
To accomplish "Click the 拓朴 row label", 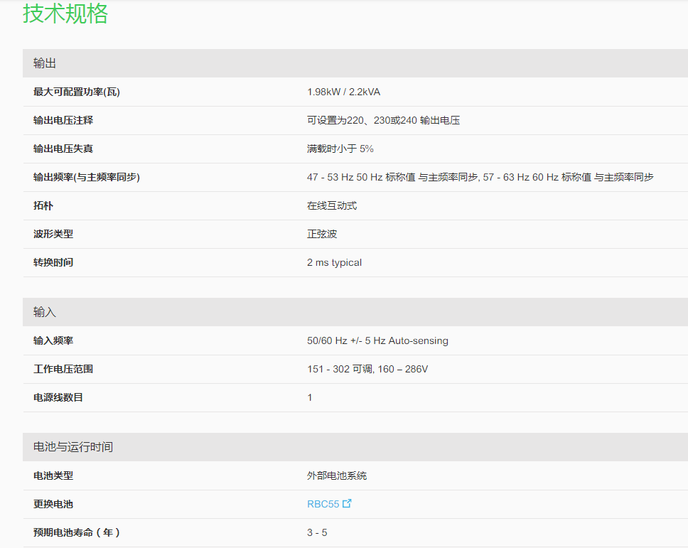I will coord(43,205).
